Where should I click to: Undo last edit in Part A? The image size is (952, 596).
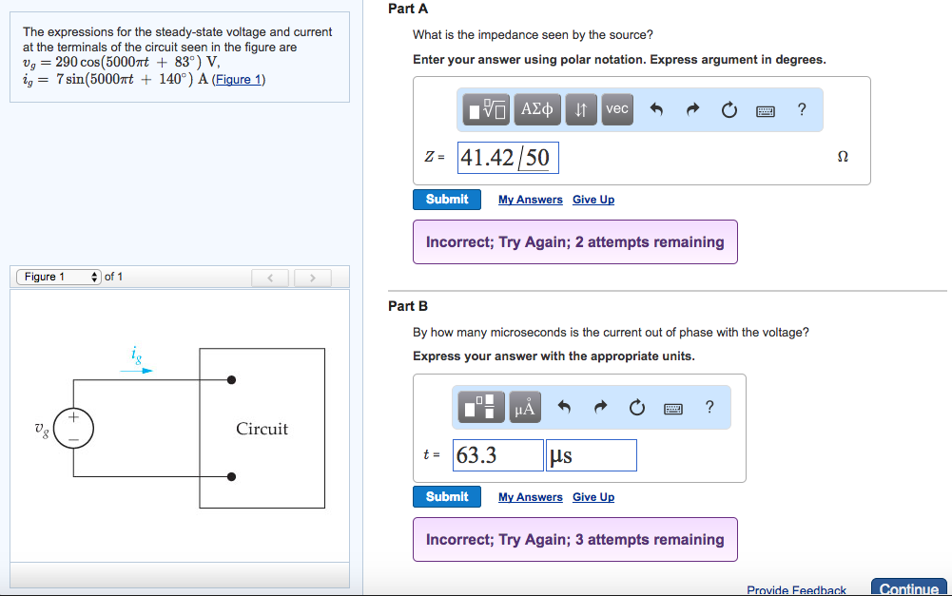coord(655,110)
